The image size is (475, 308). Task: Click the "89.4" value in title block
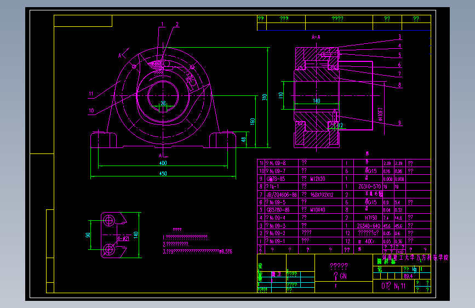click(x=408, y=276)
